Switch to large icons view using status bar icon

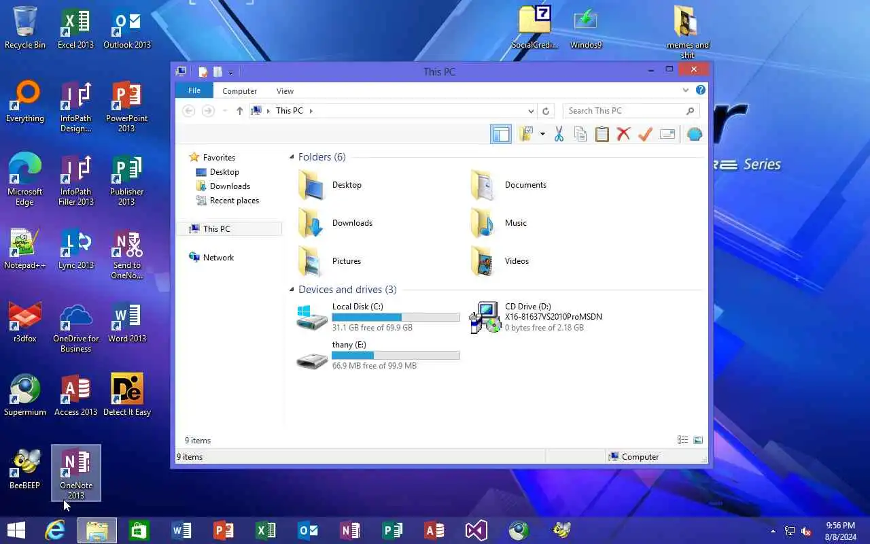(x=698, y=441)
